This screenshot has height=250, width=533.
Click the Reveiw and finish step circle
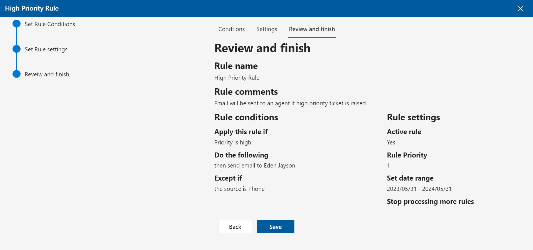click(x=17, y=74)
